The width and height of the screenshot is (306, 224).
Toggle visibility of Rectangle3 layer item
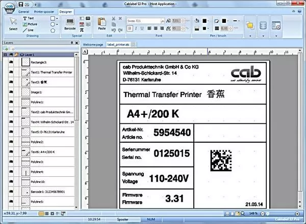pyautogui.click(x=11, y=62)
